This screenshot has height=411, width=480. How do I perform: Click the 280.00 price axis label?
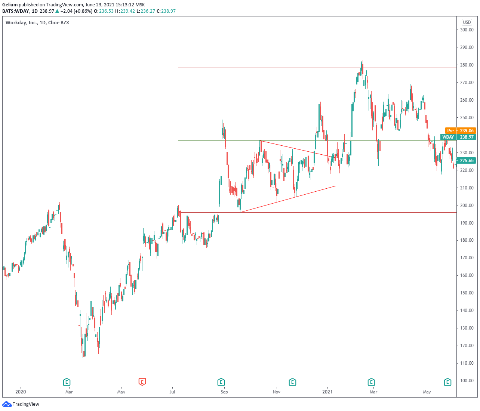467,65
